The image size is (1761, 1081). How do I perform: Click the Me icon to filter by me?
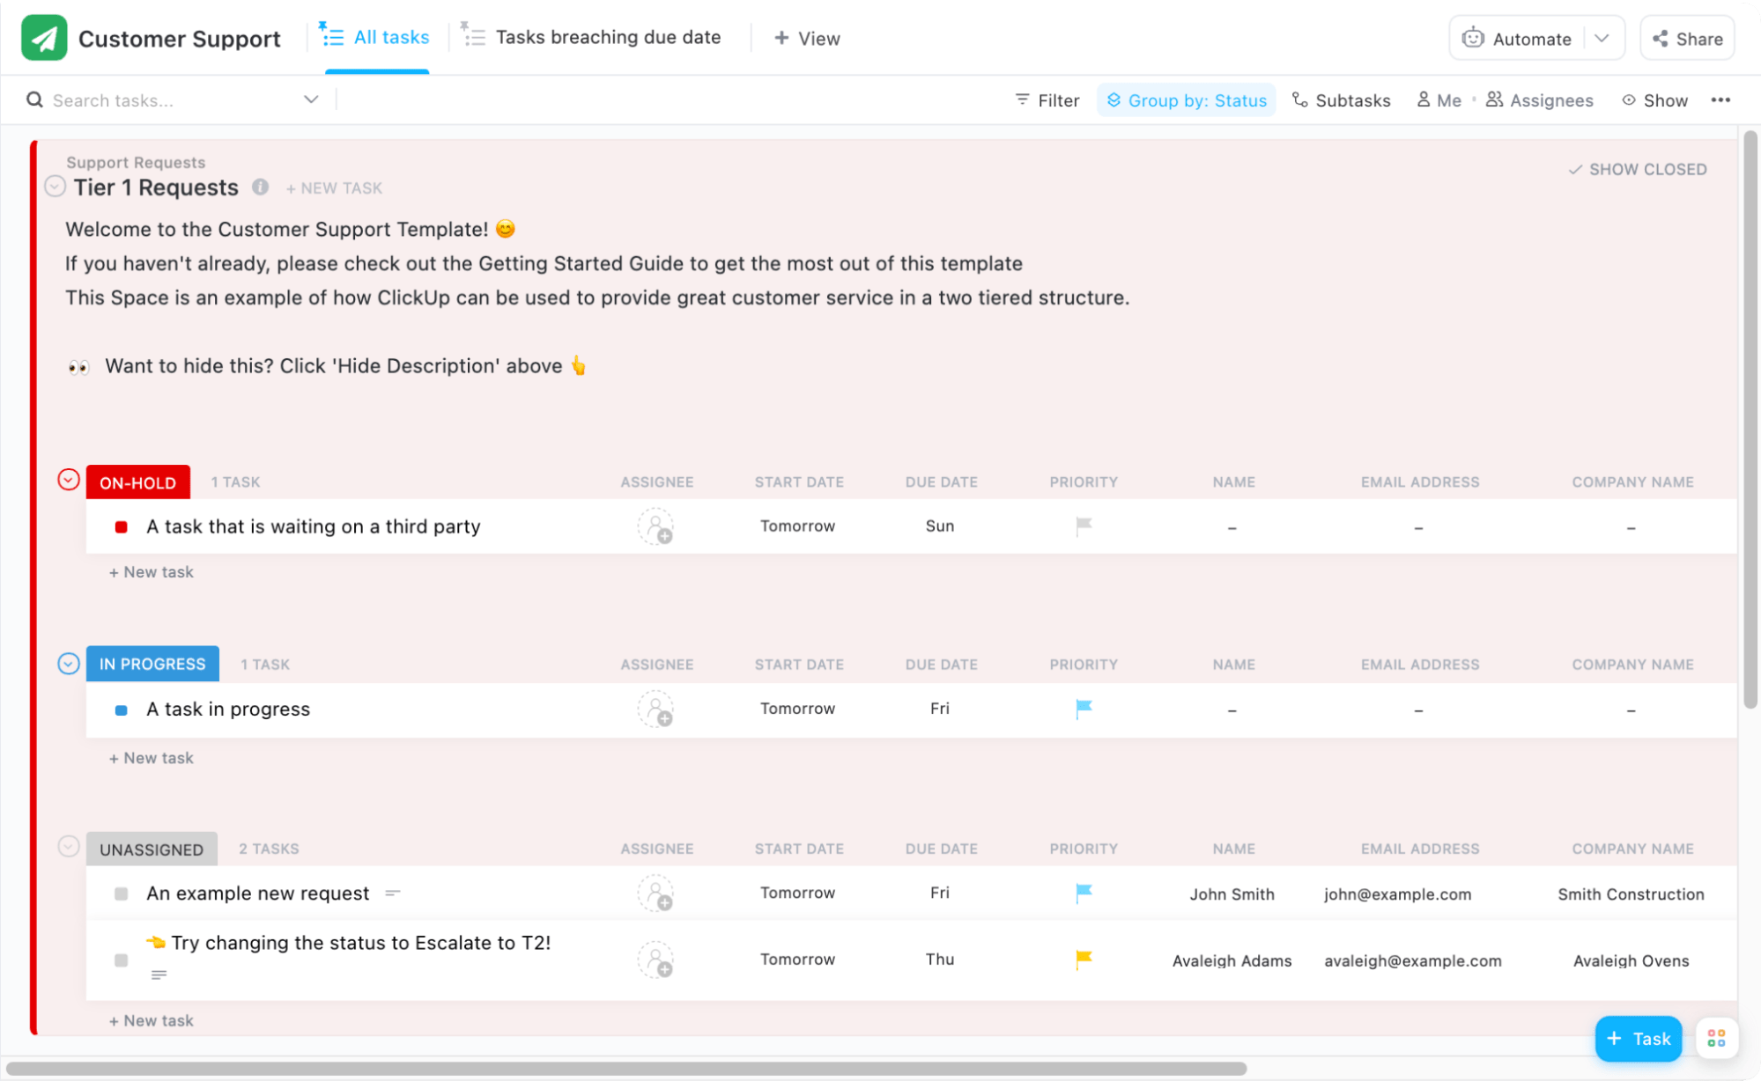1438,99
